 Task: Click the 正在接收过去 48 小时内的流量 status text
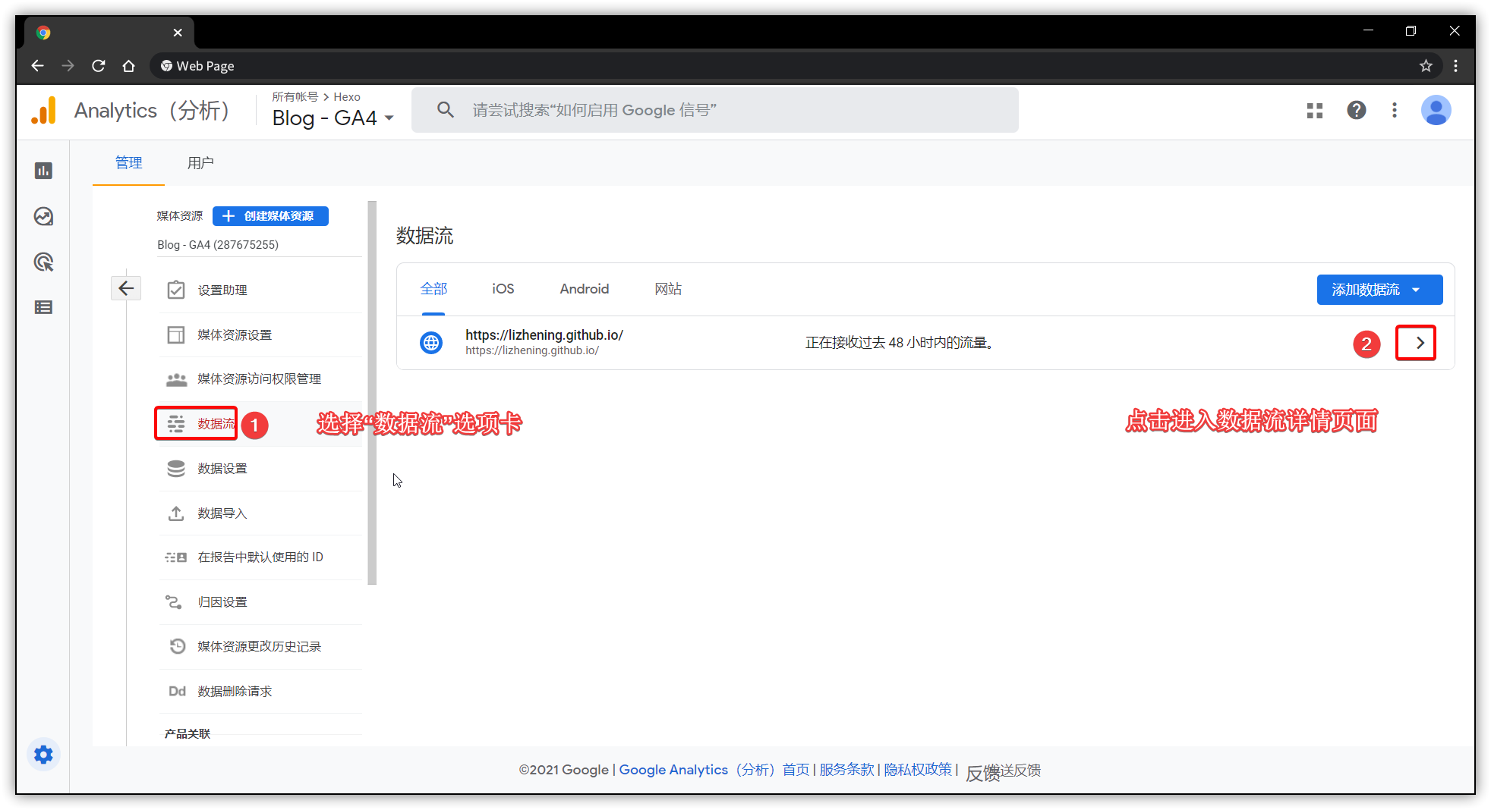click(x=900, y=343)
